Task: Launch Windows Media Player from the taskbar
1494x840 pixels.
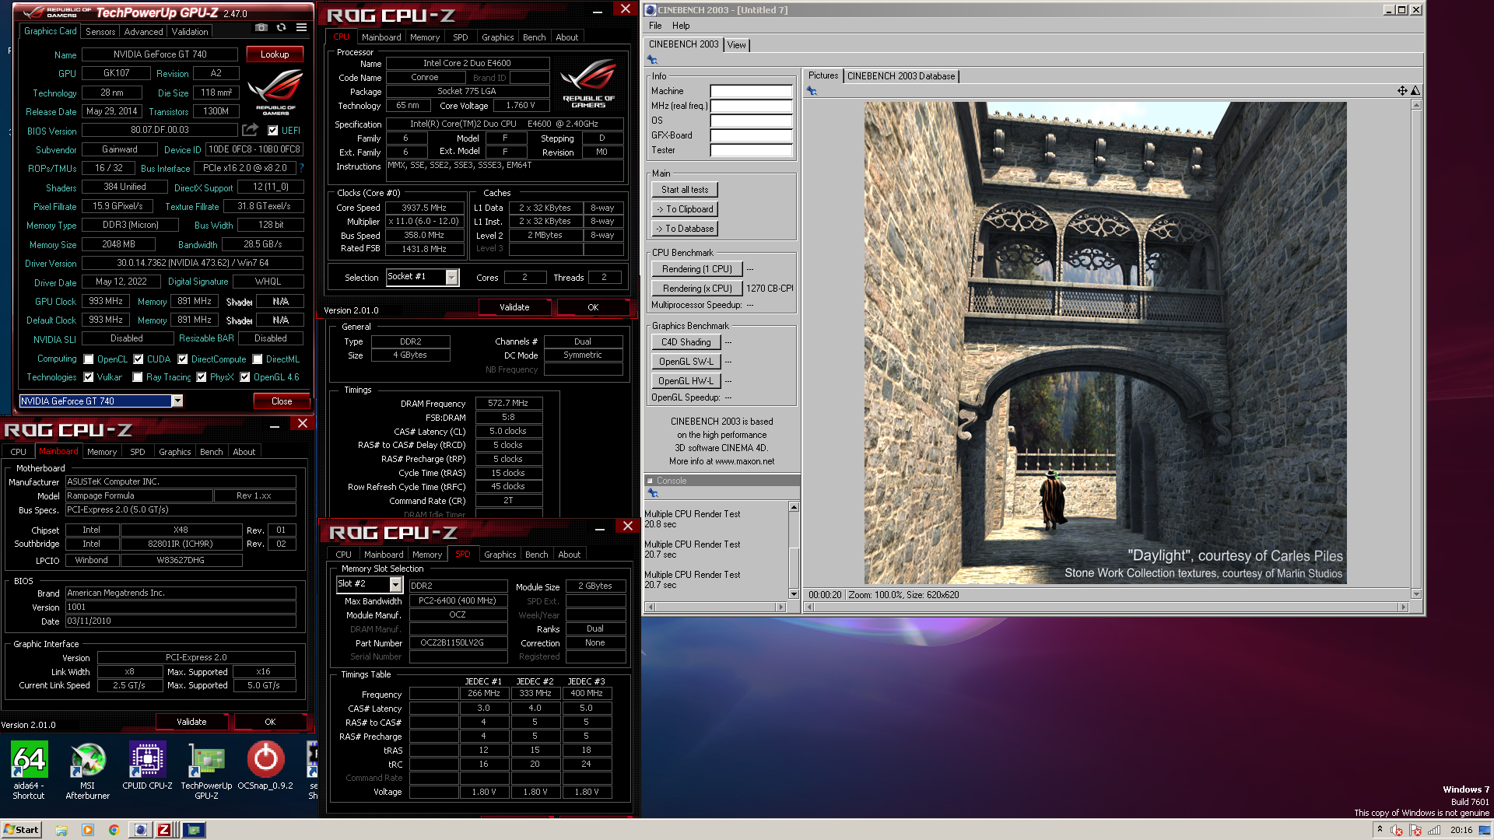Action: coord(87,830)
